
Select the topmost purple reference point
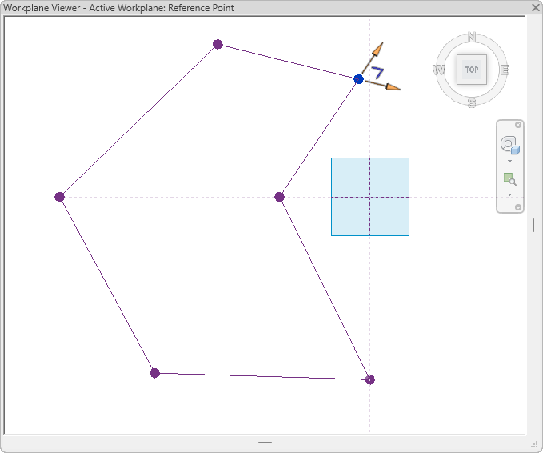(x=218, y=44)
